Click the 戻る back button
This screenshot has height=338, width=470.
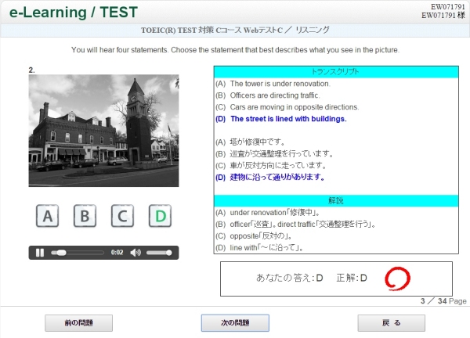tap(391, 322)
